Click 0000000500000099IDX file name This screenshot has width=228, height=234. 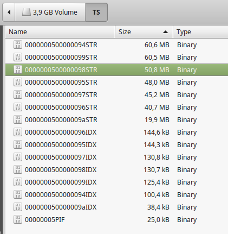(x=61, y=182)
